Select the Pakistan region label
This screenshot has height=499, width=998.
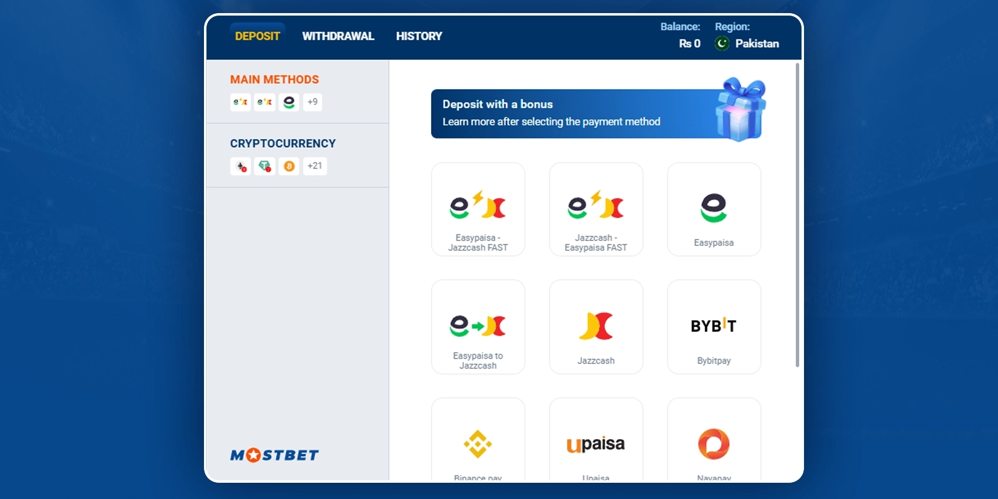pos(757,44)
